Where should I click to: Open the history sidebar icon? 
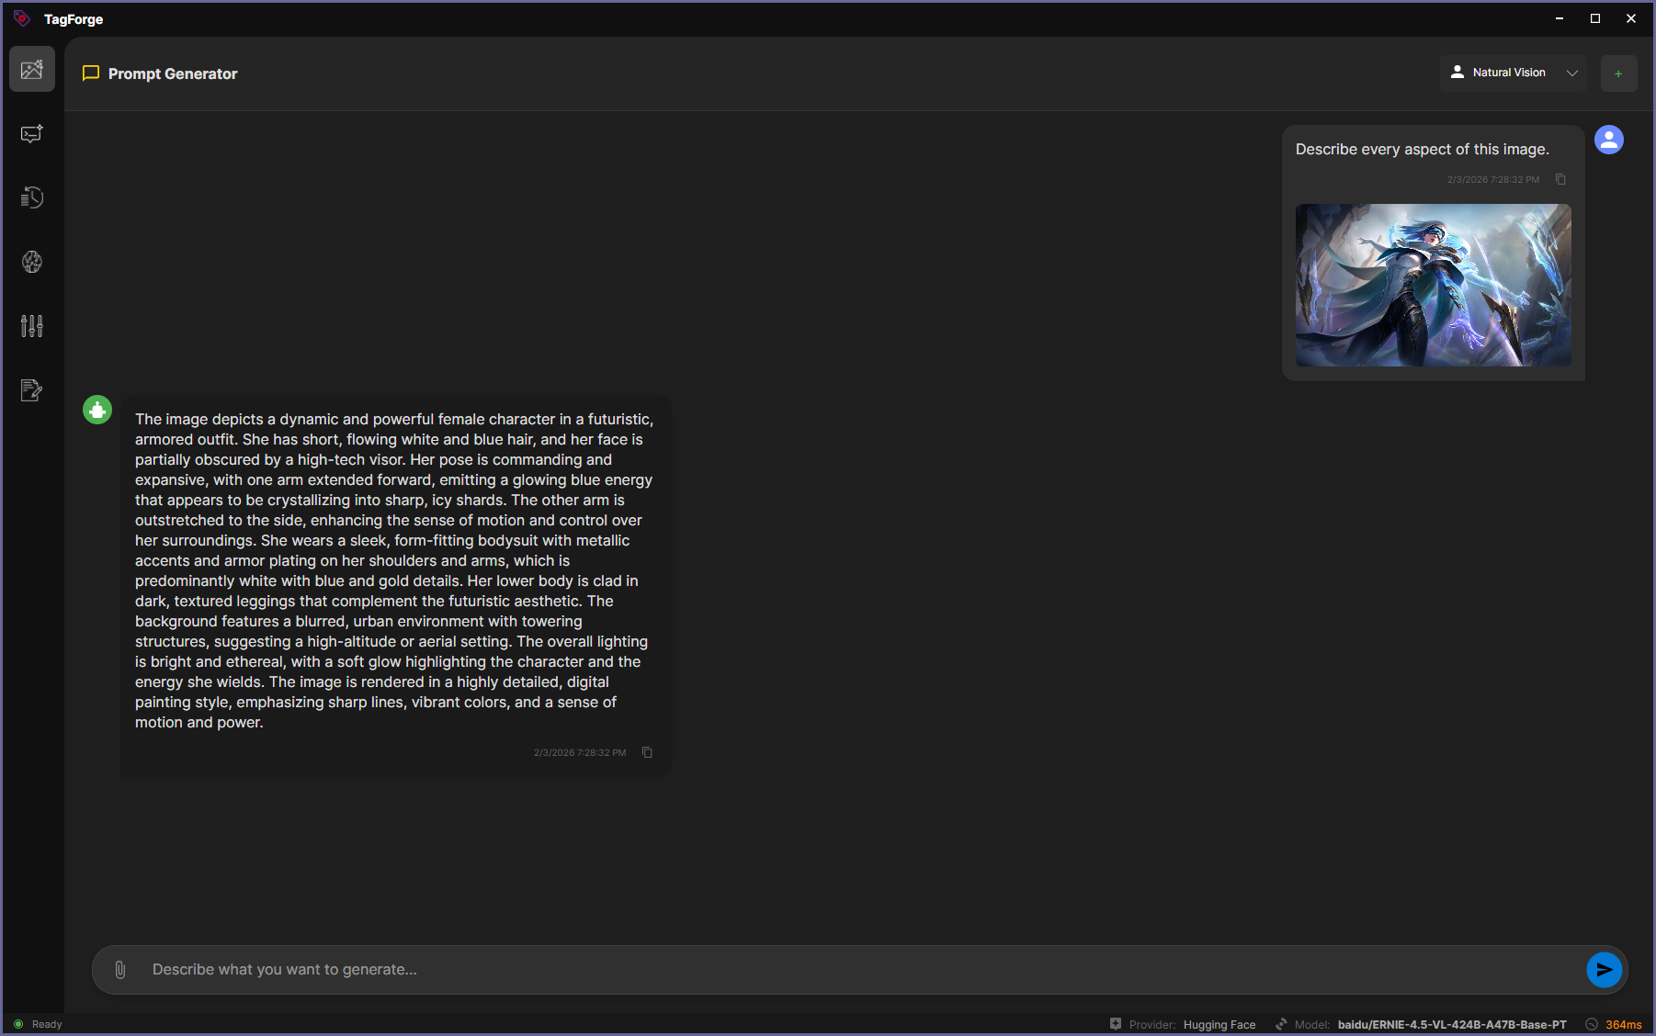(32, 197)
